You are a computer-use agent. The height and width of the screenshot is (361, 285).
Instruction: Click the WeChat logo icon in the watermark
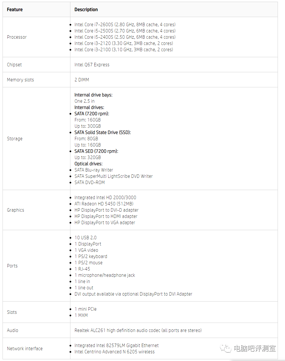point(226,348)
